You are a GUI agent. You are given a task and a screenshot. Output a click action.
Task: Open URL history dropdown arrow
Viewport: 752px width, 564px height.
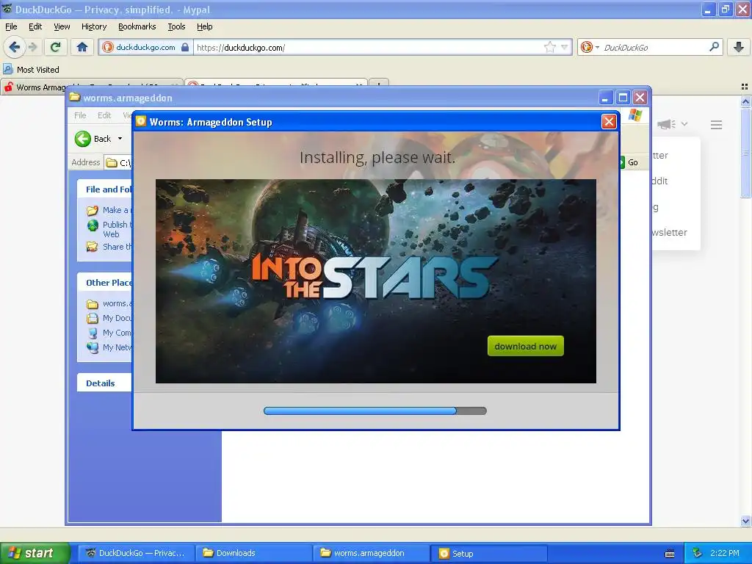(565, 47)
